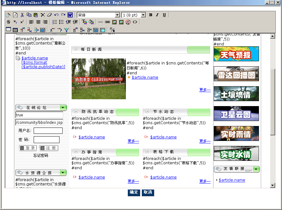Click the HTML source code <> icon

tap(134, 22)
